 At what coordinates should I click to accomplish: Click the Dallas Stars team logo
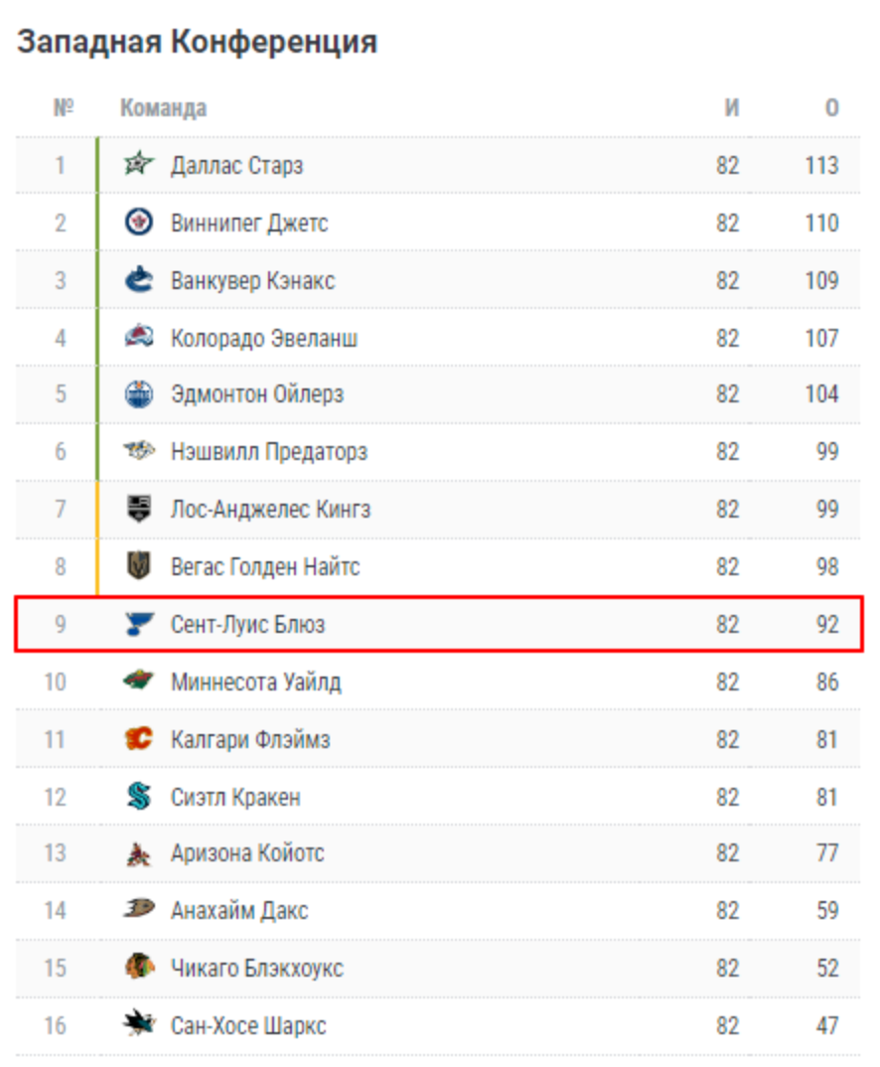coord(138,165)
